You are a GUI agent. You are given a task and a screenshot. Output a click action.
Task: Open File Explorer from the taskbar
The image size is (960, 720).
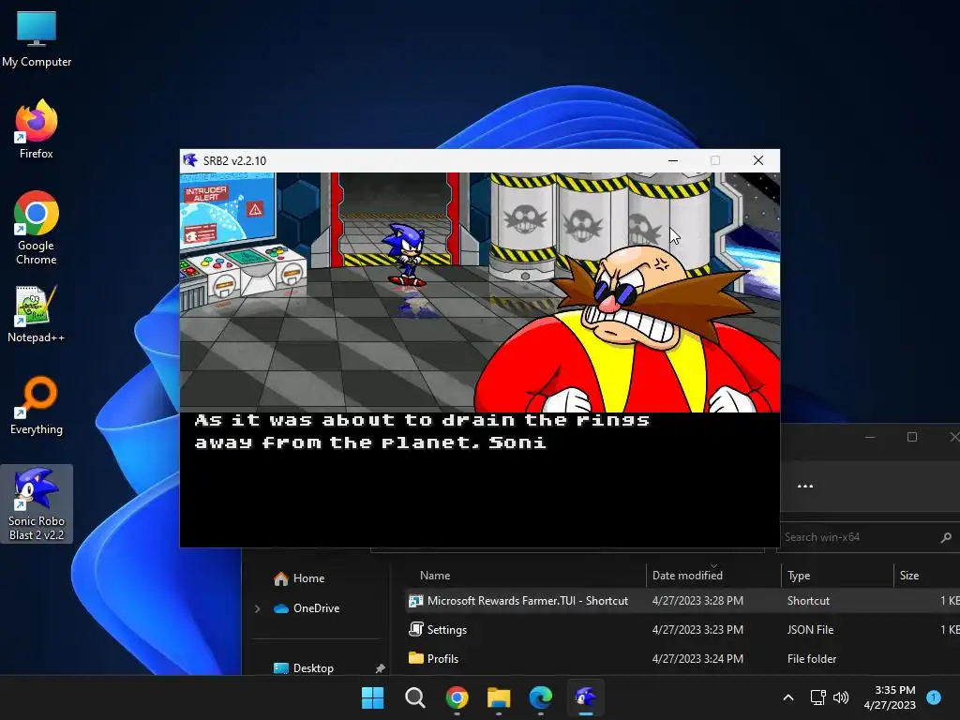[x=499, y=697]
